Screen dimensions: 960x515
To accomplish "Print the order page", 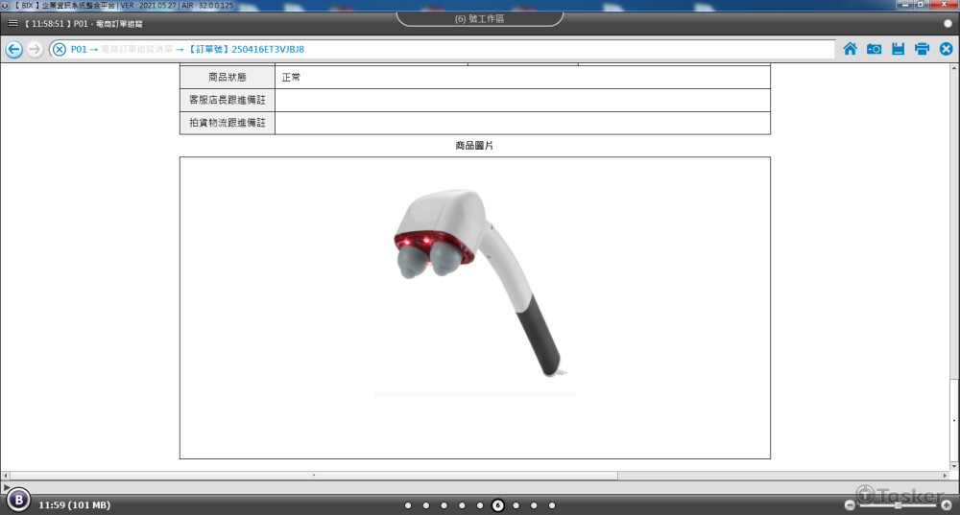I will click(x=922, y=49).
